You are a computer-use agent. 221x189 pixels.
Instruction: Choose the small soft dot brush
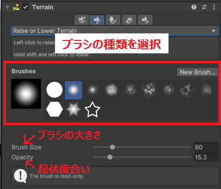point(92,90)
